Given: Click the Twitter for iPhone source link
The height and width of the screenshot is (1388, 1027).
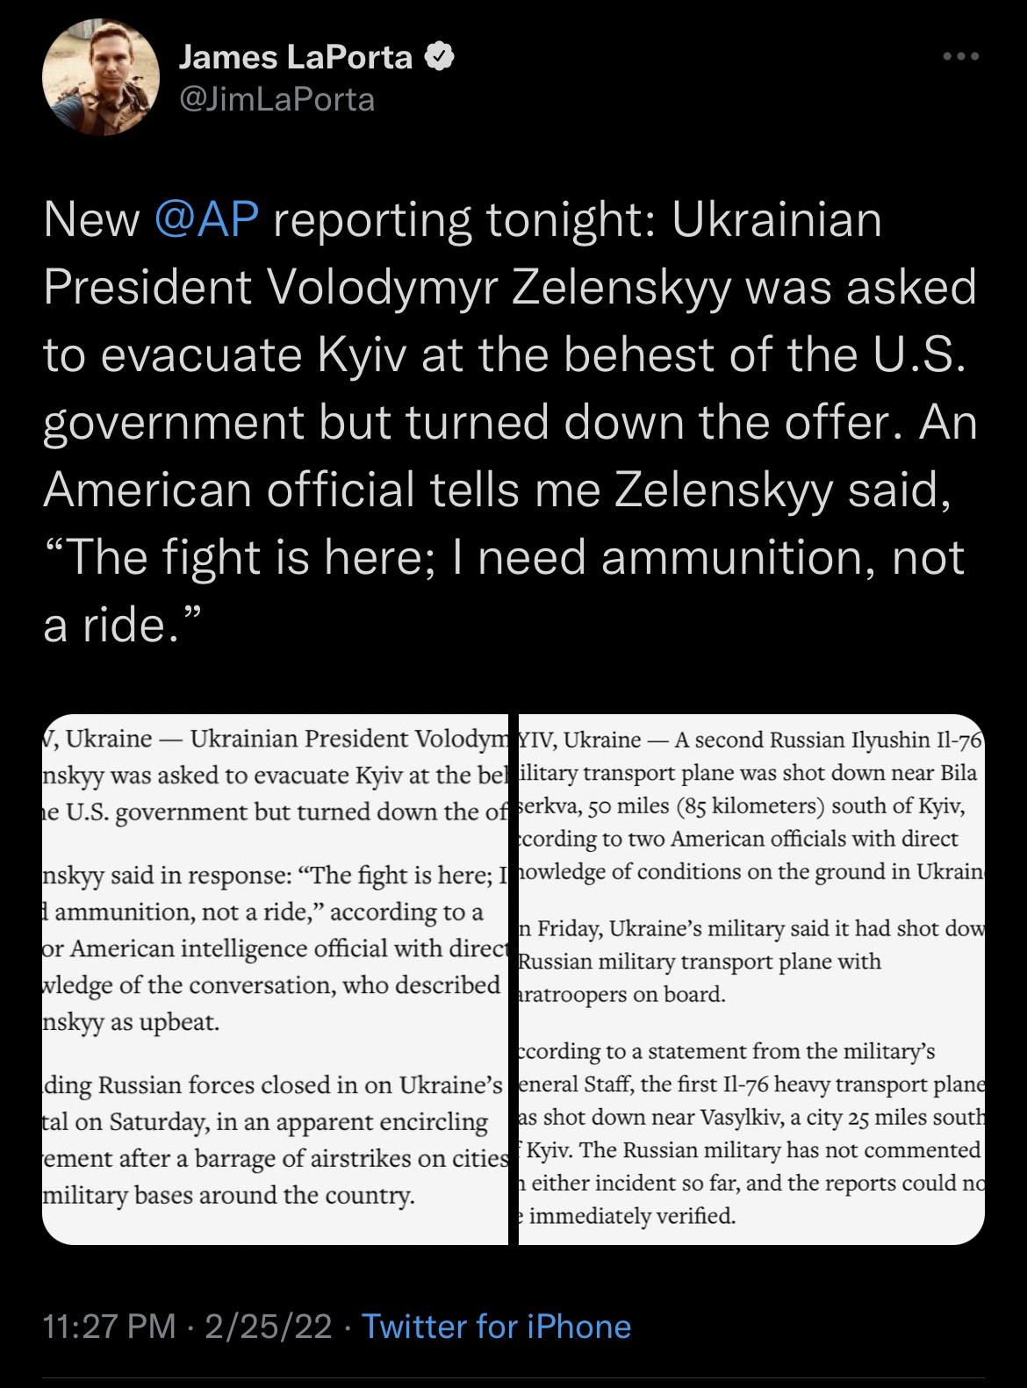Looking at the screenshot, I should [496, 1326].
